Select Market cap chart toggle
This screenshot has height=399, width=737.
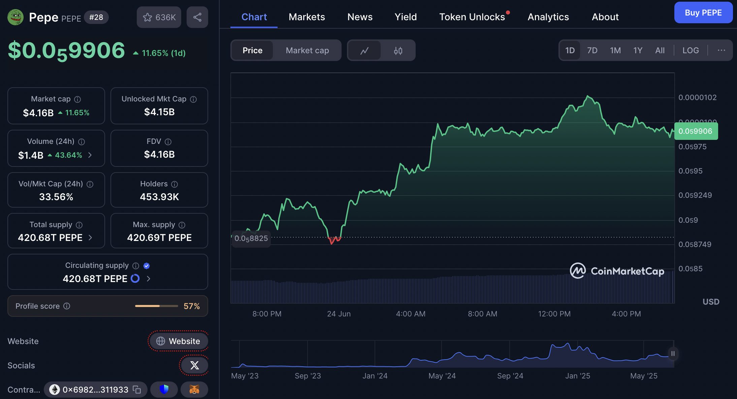(307, 51)
